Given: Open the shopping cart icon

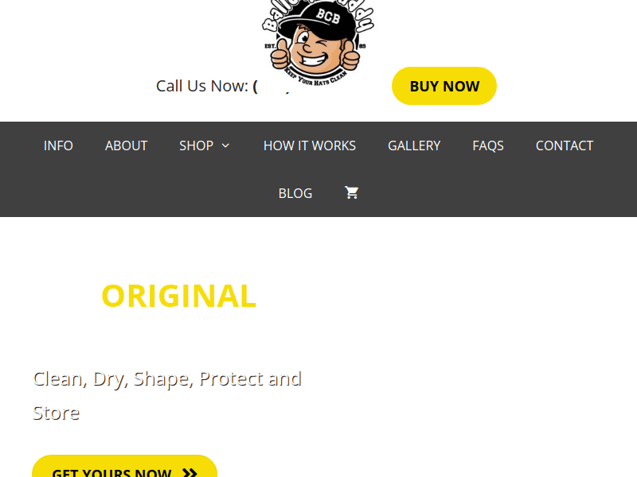Looking at the screenshot, I should [351, 192].
